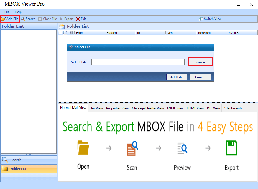Click the Folder List folder icon in sidebar

tap(5, 168)
